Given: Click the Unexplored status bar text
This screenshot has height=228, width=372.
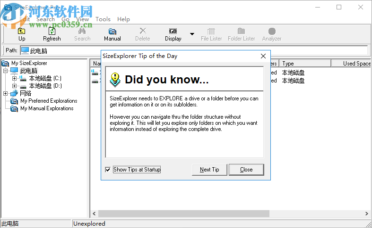Looking at the screenshot, I should [89, 224].
